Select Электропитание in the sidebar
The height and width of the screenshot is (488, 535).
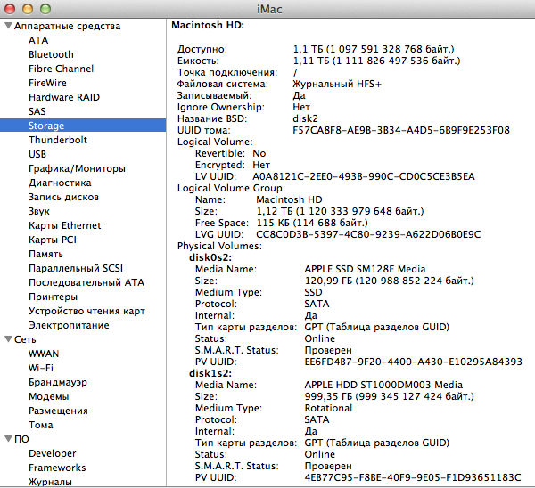(x=69, y=325)
